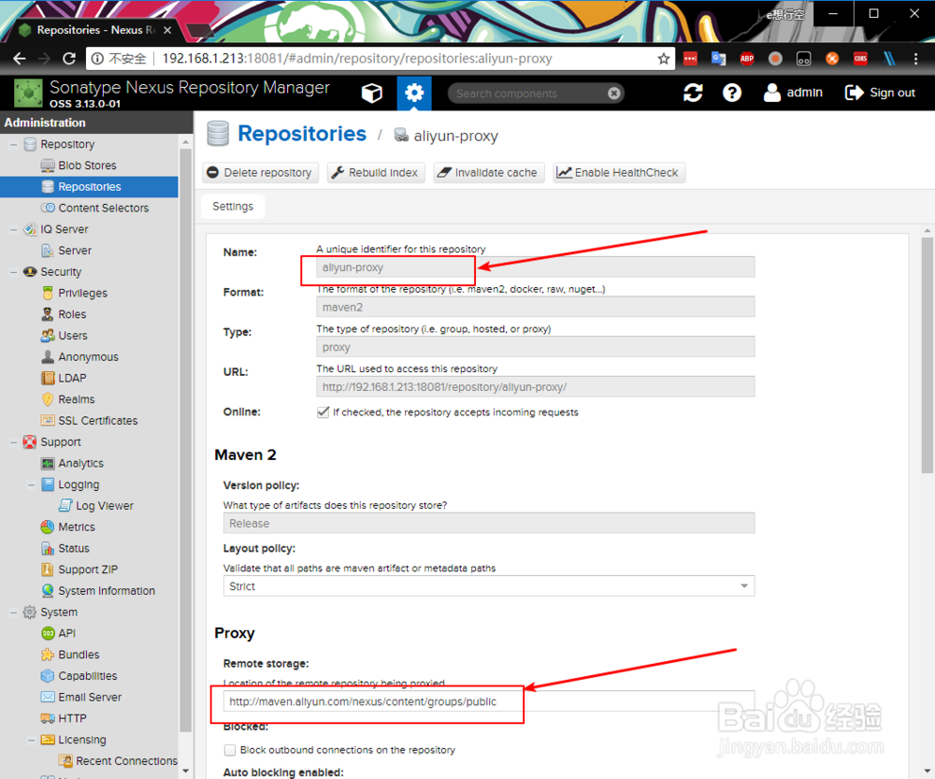
Task: Open Blob Stores in sidebar
Action: pyautogui.click(x=87, y=166)
